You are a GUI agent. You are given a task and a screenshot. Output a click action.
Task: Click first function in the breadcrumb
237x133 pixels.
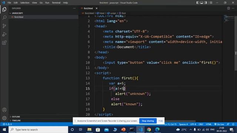[x=123, y=13]
